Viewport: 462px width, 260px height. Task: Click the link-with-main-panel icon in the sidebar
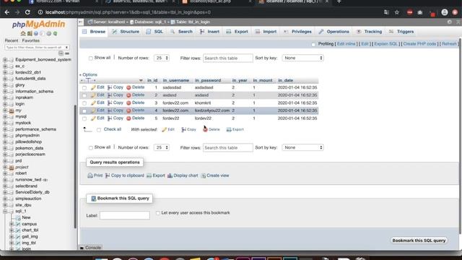[x=67, y=53]
